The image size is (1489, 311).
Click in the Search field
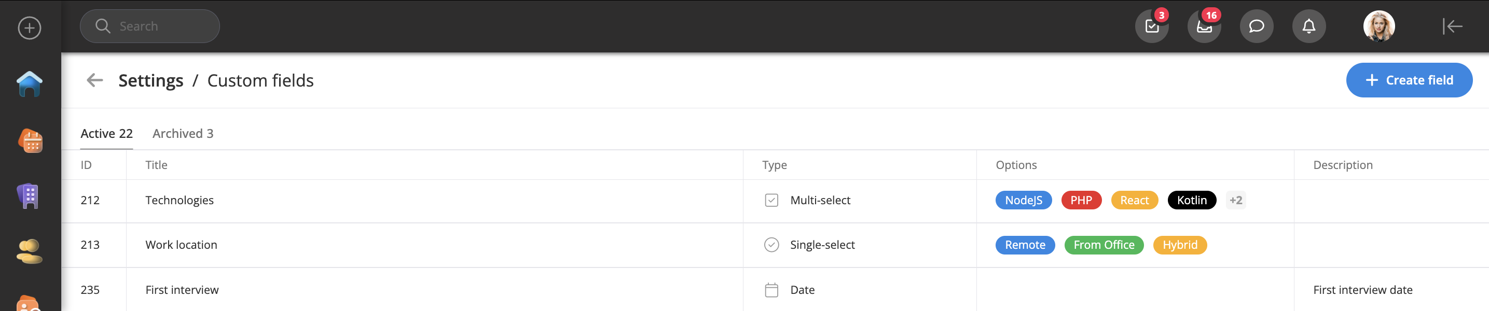(x=156, y=26)
